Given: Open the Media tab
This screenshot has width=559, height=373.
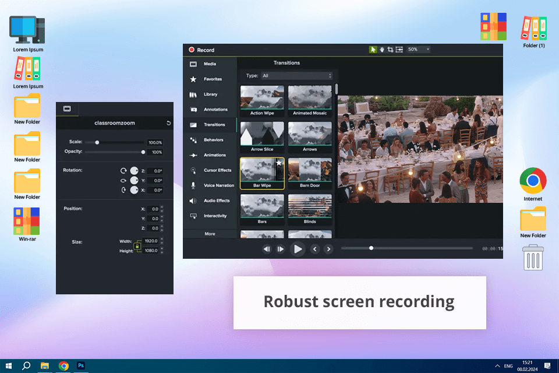Looking at the screenshot, I should click(x=210, y=64).
